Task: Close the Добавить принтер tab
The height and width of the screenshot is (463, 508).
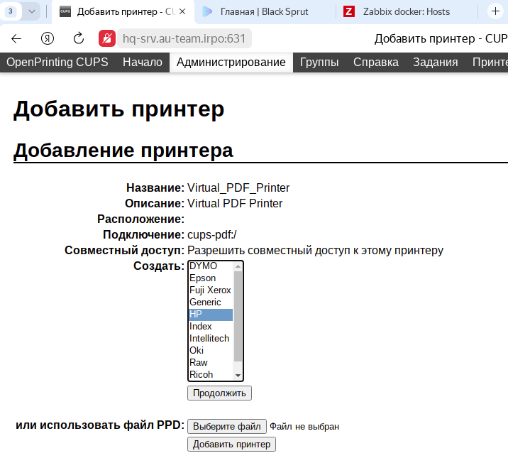Action: (x=182, y=11)
